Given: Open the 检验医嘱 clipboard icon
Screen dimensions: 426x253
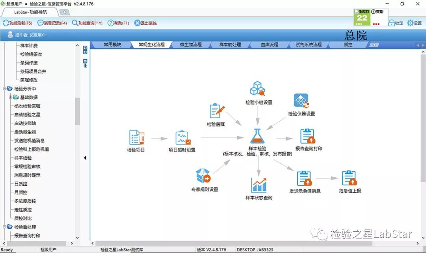Looking at the screenshot, I should point(217,111).
